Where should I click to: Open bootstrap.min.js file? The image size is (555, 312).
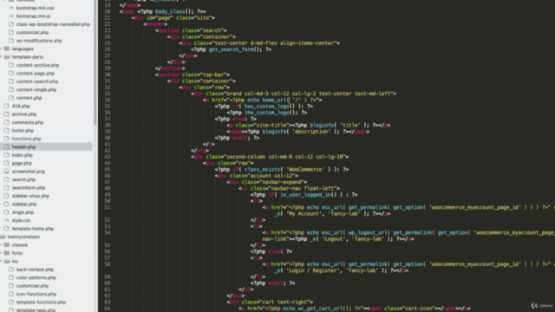[33, 16]
